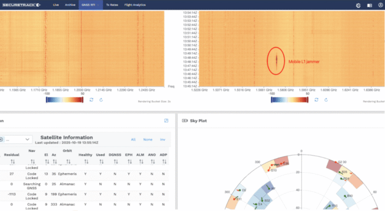Adjust the right spectrogram color scale slider

click(290, 100)
